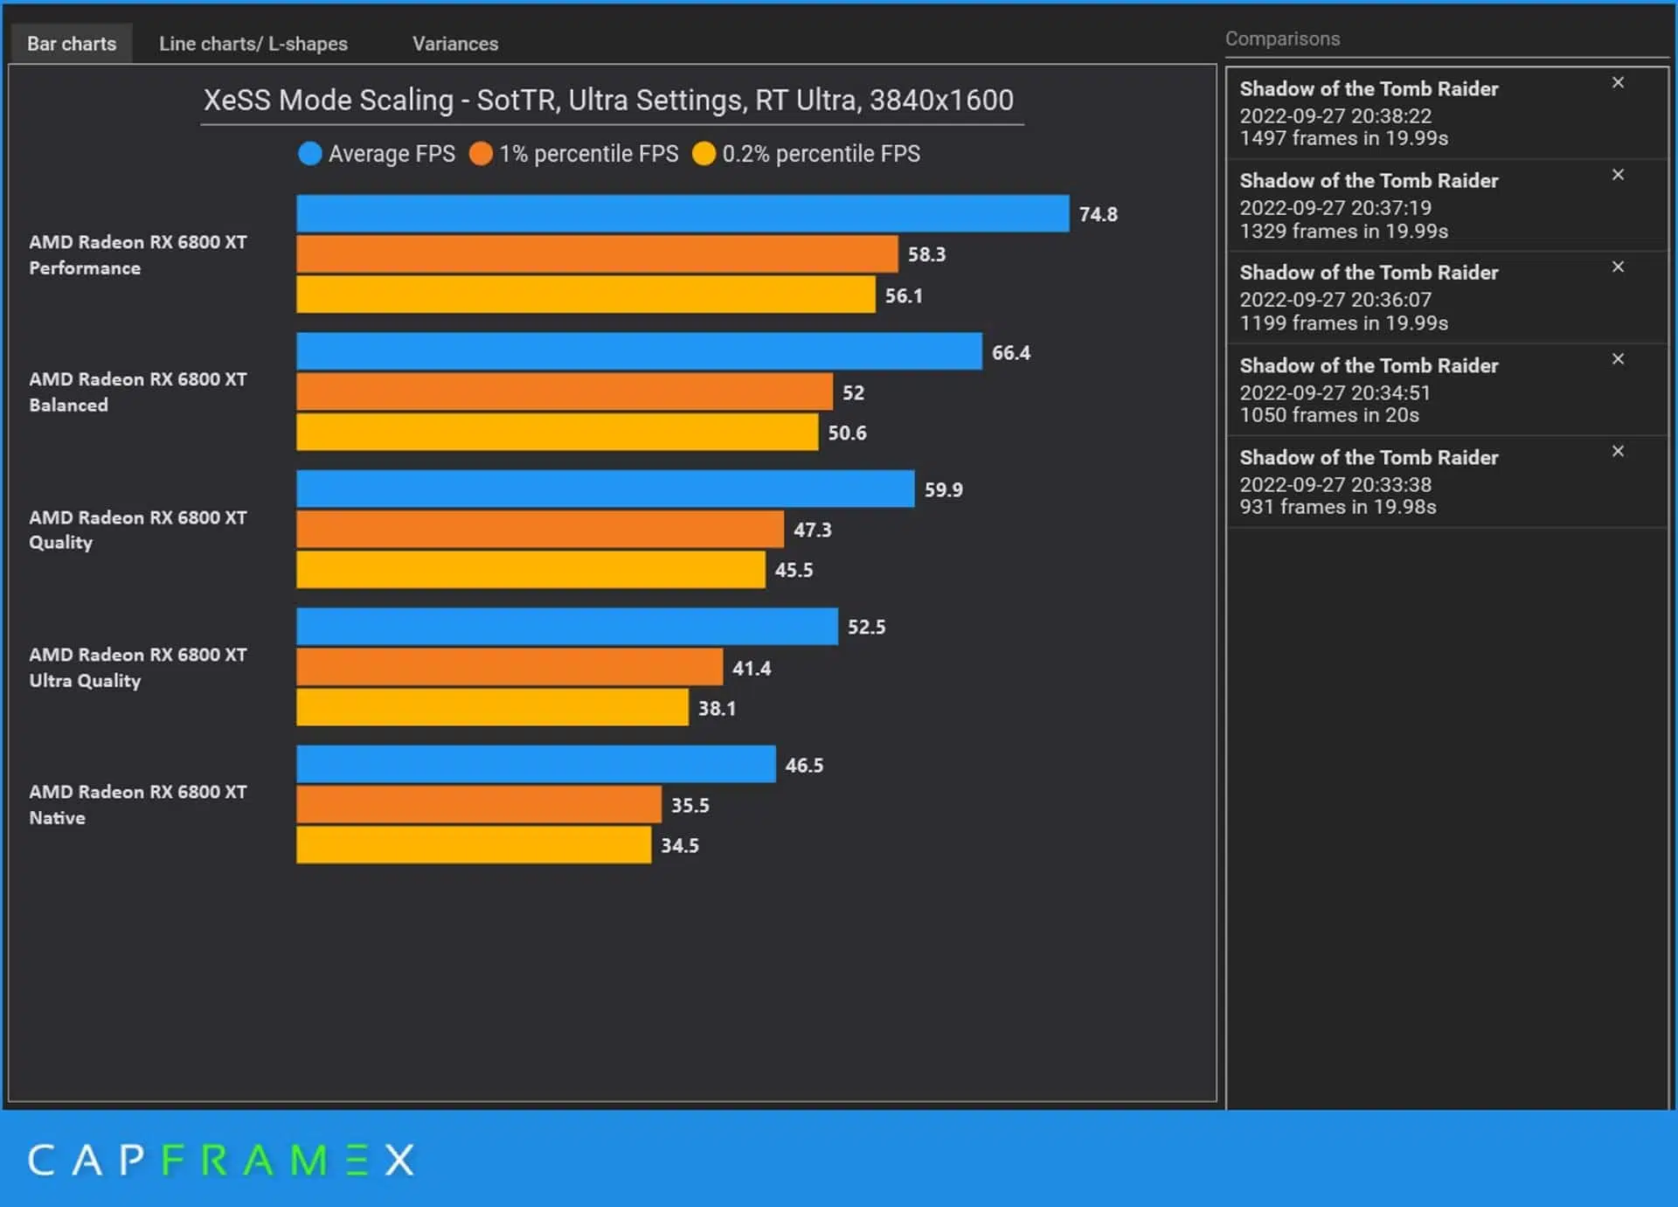This screenshot has height=1207, width=1678.
Task: Click the Ultra Quality orange bar 41.4
Action: pos(510,667)
